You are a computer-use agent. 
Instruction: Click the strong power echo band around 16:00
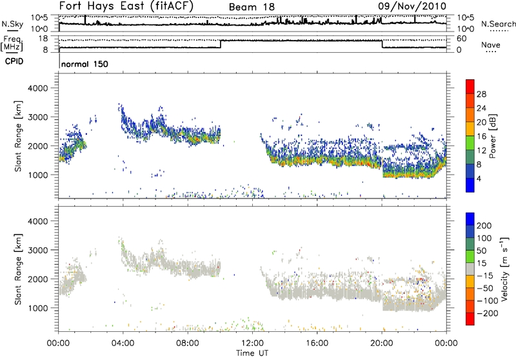(x=317, y=160)
